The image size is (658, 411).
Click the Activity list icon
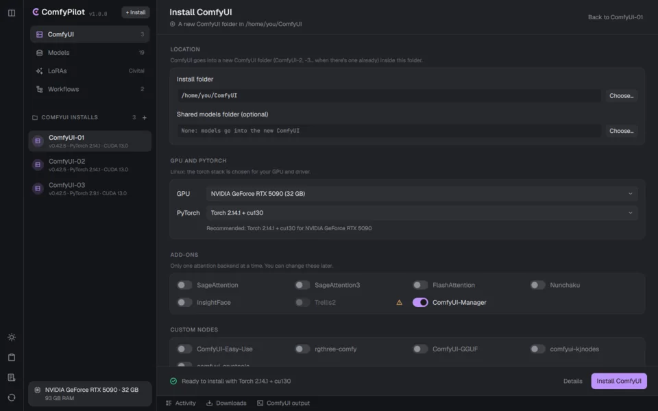pyautogui.click(x=169, y=403)
